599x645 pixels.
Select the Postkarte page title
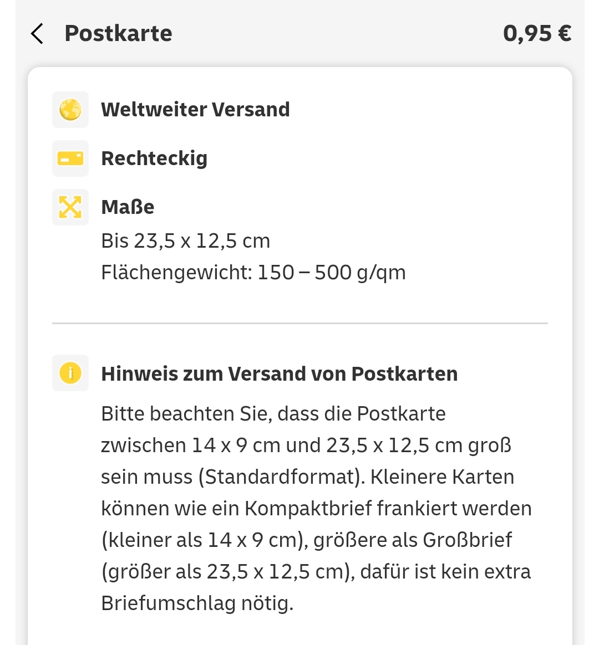point(119,33)
